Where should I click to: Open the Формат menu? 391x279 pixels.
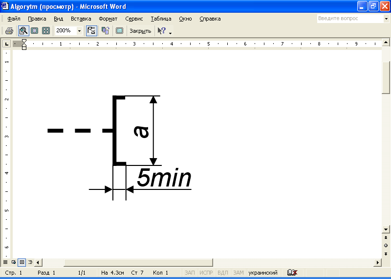[108, 19]
